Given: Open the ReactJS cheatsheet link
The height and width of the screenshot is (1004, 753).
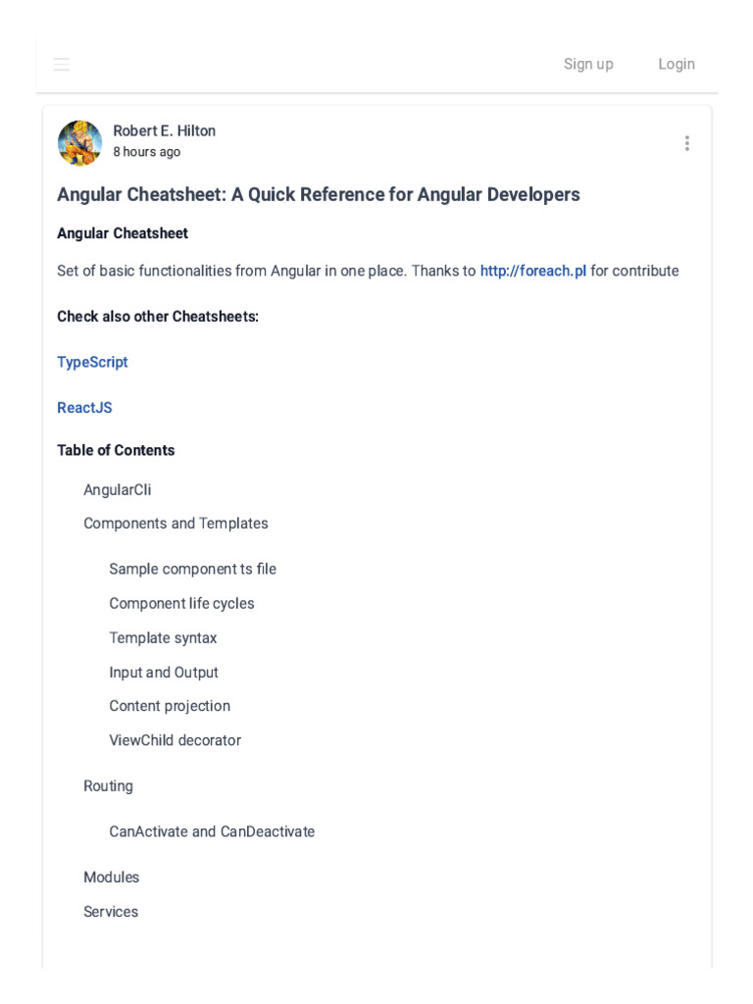Looking at the screenshot, I should pos(84,408).
